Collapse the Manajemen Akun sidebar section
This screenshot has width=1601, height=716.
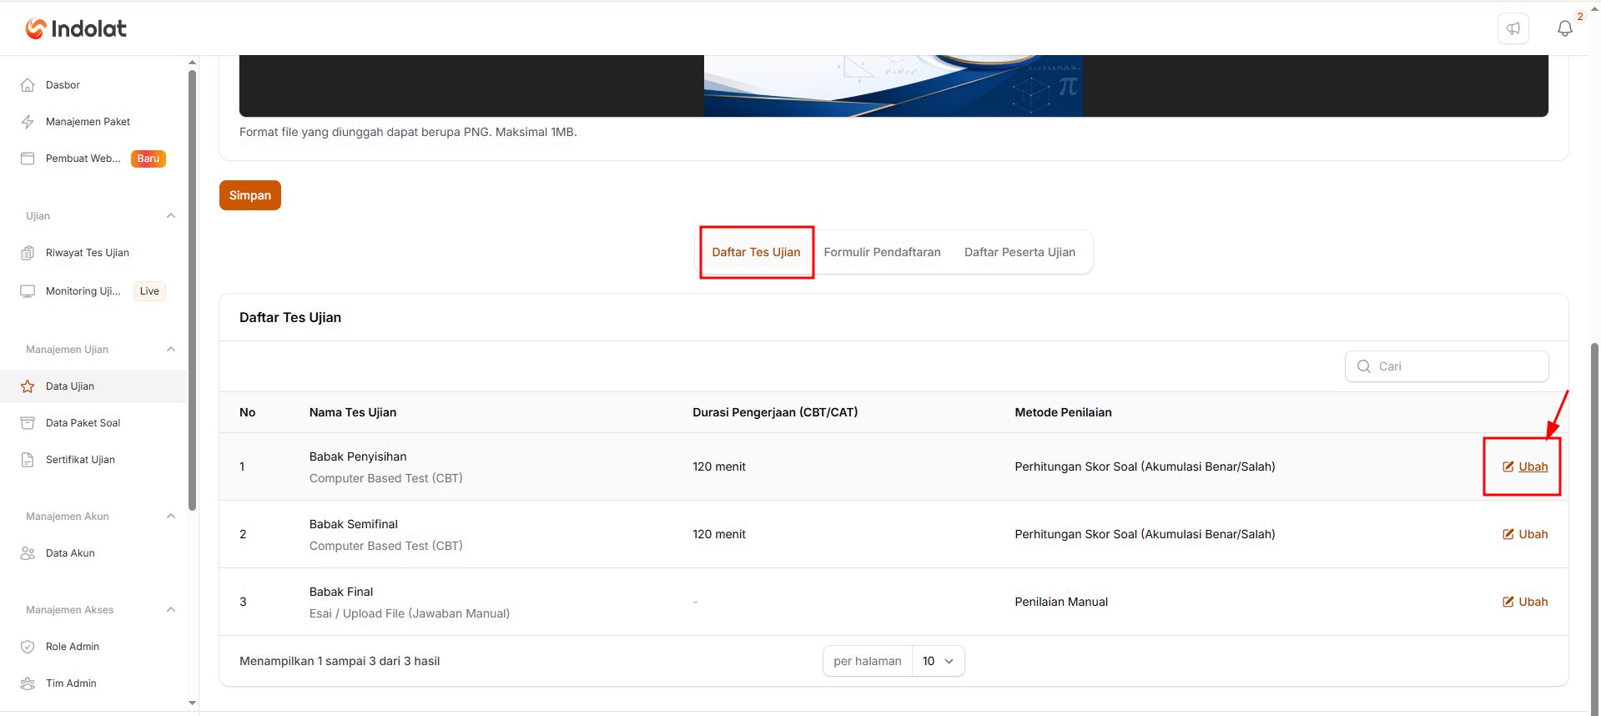[x=171, y=517]
